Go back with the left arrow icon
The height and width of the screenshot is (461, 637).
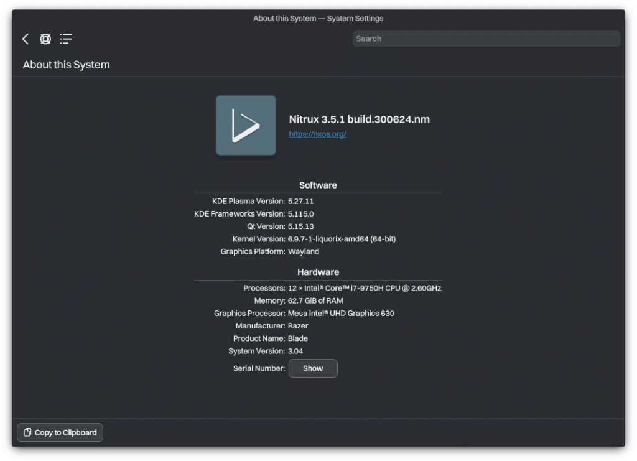pyautogui.click(x=25, y=39)
